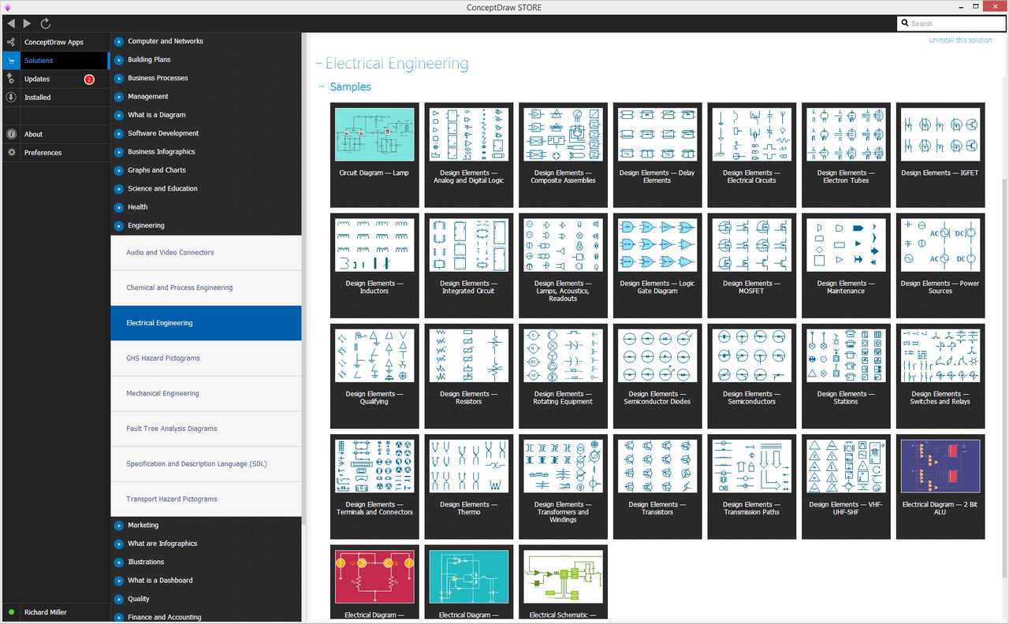Screen dimensions: 1009x624
Task: Click the Preferences gear icon
Action: coord(11,152)
